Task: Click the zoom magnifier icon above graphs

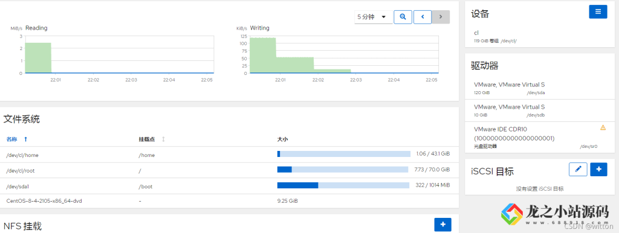Action: (x=403, y=17)
